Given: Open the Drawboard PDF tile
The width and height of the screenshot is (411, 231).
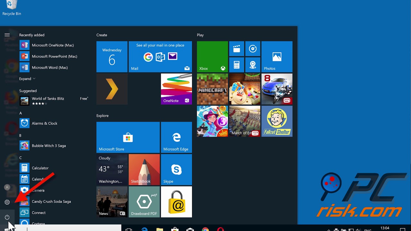Looking at the screenshot, I should (144, 202).
